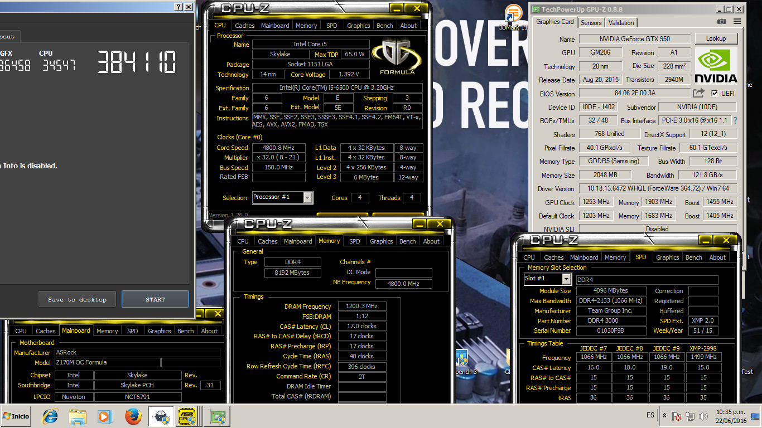Viewport: 762px width, 428px height.
Task: Click the Bus Interface question mark
Action: [735, 120]
